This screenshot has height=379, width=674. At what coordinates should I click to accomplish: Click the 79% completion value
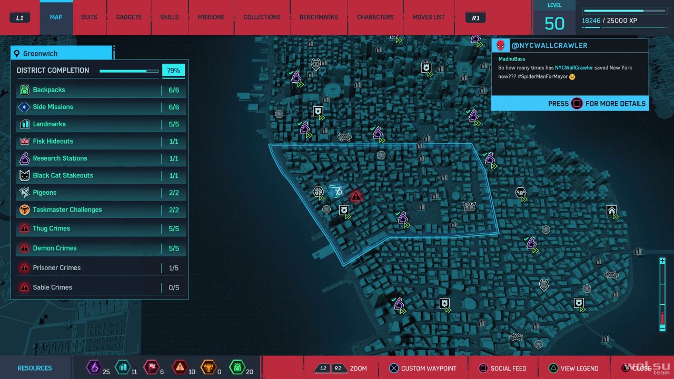173,71
